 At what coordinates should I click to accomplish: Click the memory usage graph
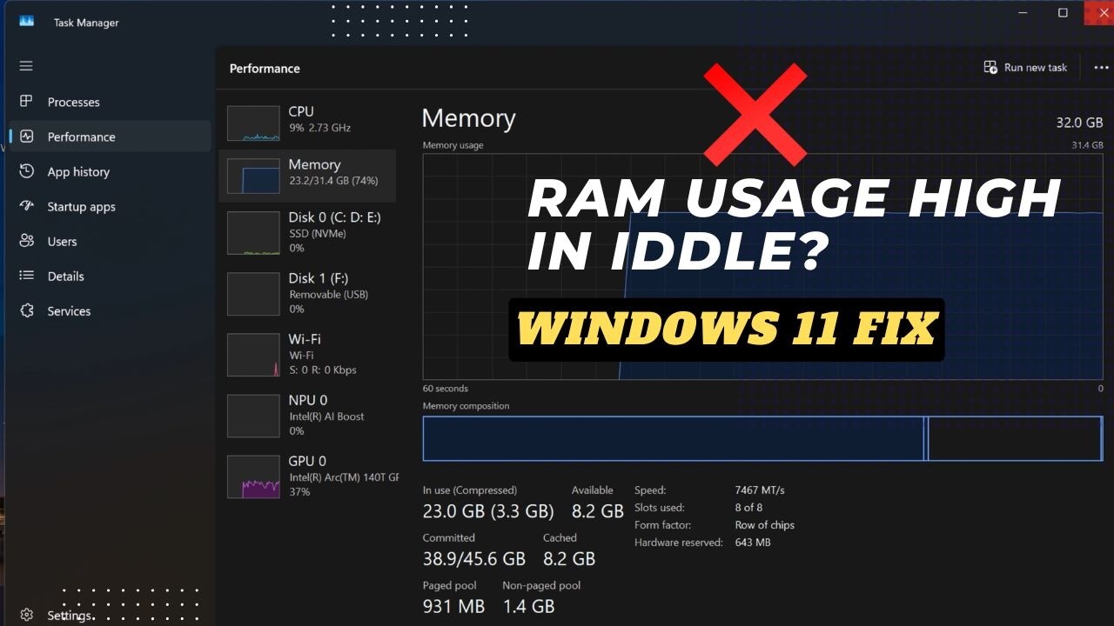click(x=762, y=267)
